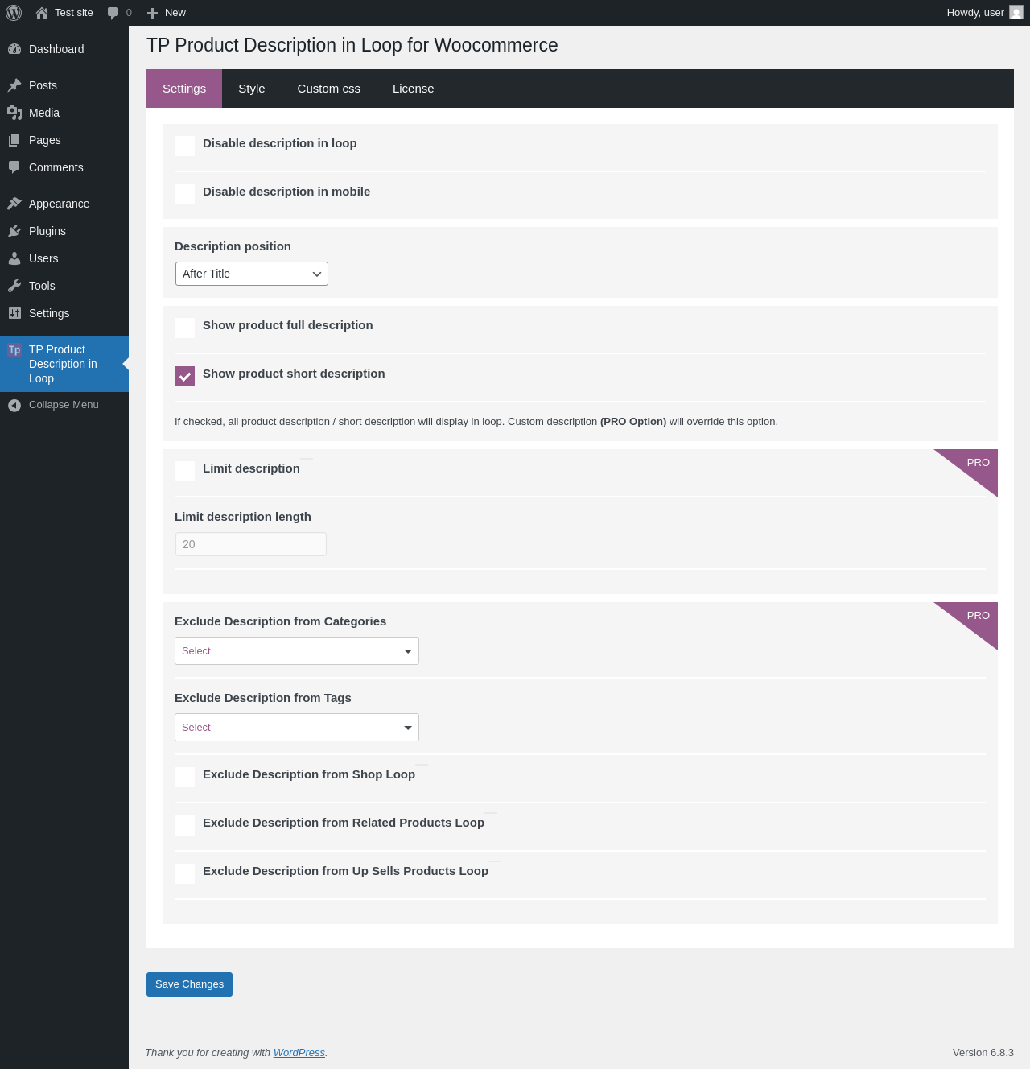Click the Appearance paintbrush icon
This screenshot has height=1069, width=1030.
[14, 204]
